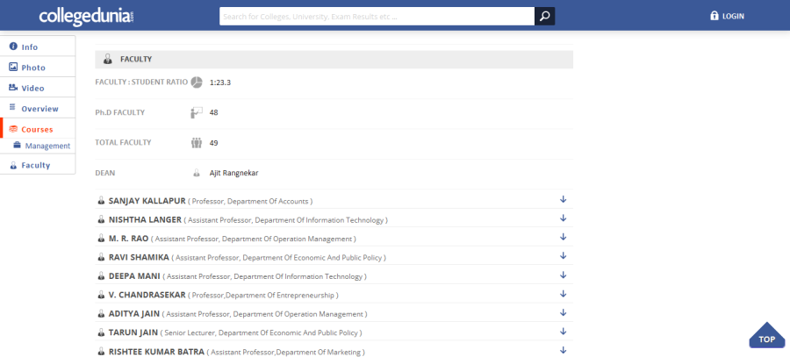Viewport: 790px width, 357px height.
Task: Click the Faculty person icon in sidebar
Action: pyautogui.click(x=13, y=165)
